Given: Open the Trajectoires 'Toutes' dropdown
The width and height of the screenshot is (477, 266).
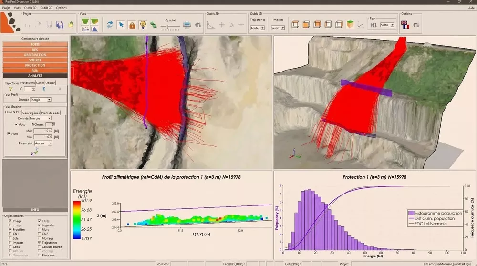Looking at the screenshot, I should (x=258, y=28).
